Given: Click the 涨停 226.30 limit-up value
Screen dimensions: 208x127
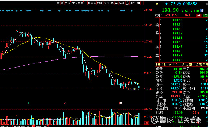Looking at the screenshot, I should coord(177,92).
